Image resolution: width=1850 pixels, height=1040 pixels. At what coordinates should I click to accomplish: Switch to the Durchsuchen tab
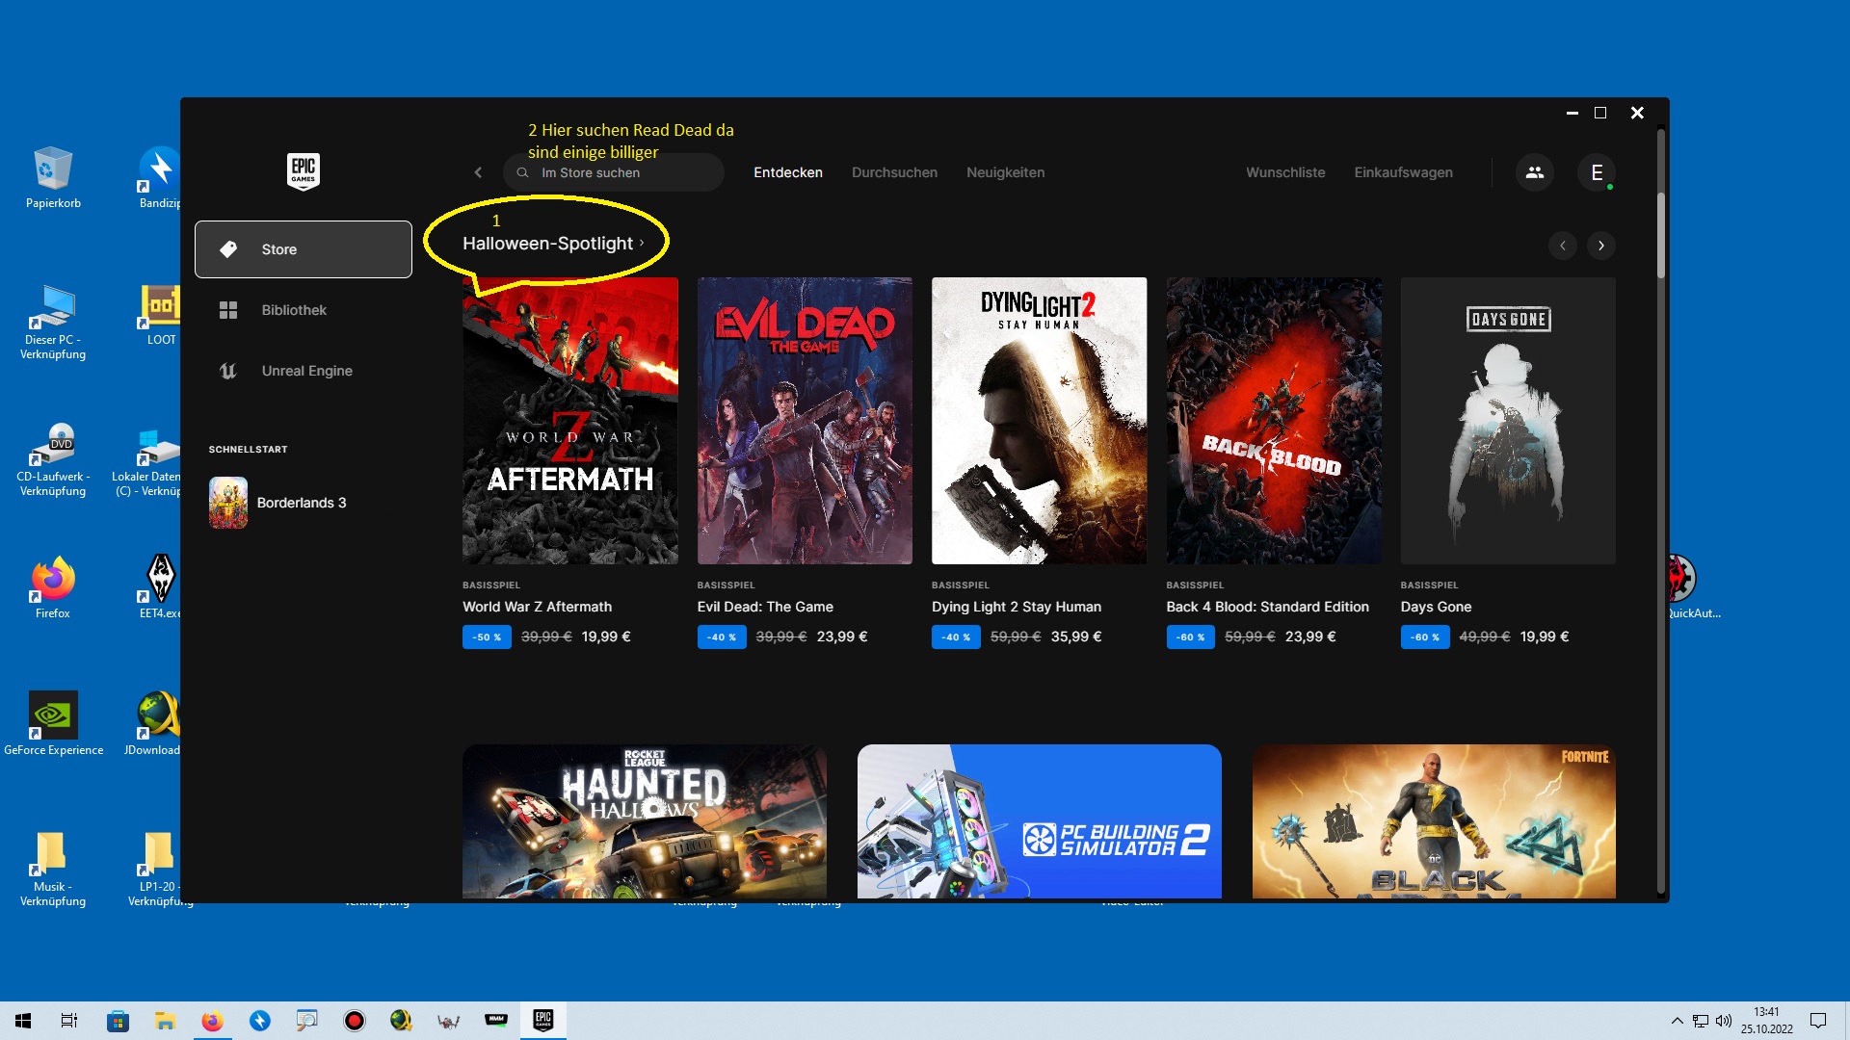click(893, 172)
